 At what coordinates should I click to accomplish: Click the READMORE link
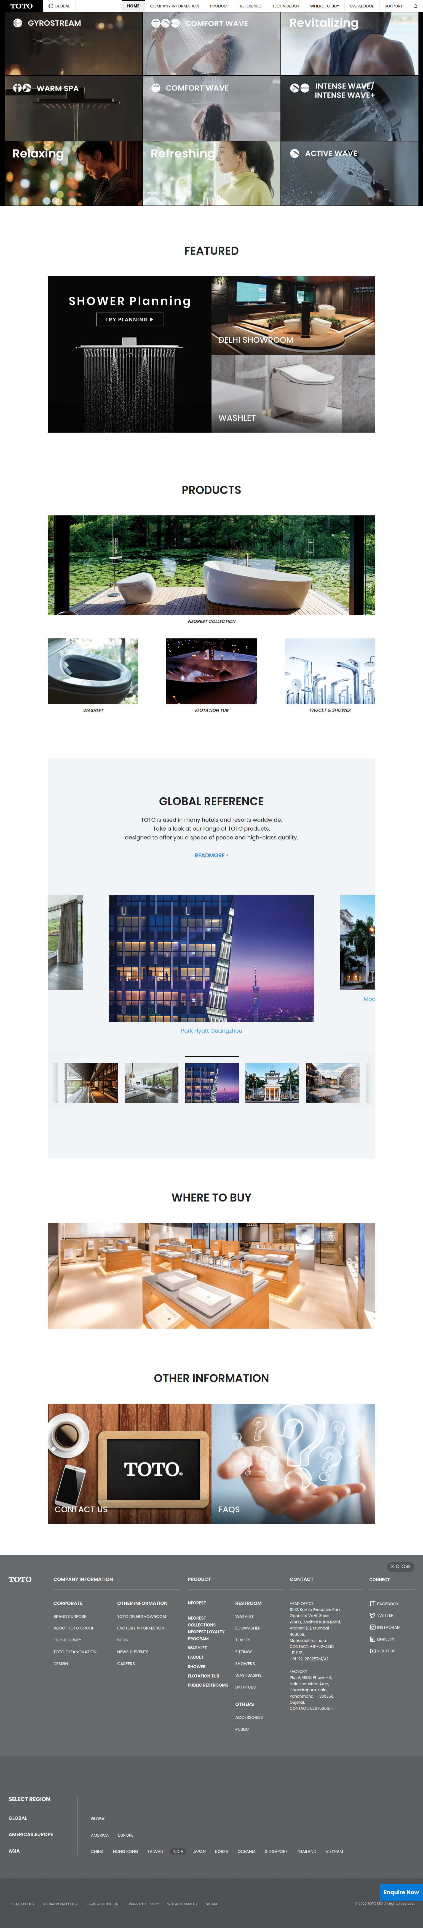coord(211,855)
